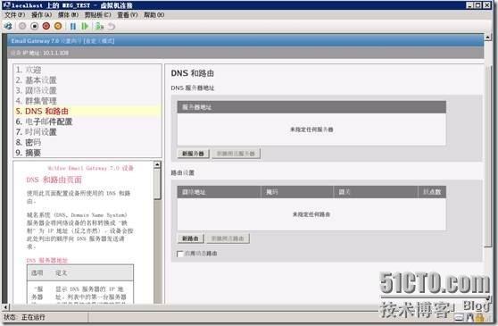Click the 跃点数 column header
The height and width of the screenshot is (326, 498).
click(432, 192)
